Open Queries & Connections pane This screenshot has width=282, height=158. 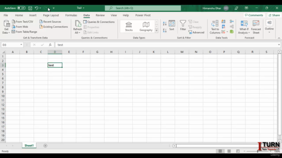tap(99, 22)
